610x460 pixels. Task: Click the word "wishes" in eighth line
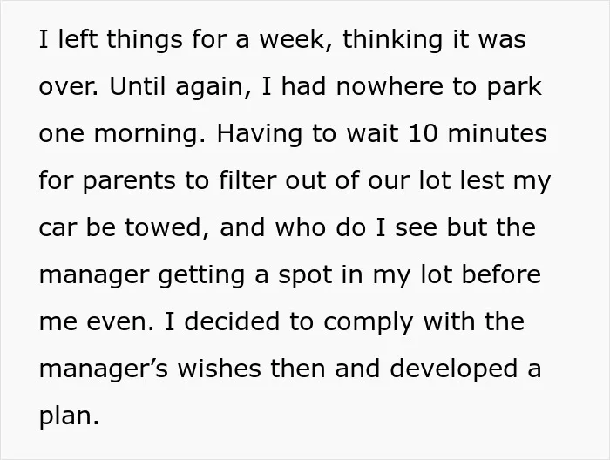(219, 369)
